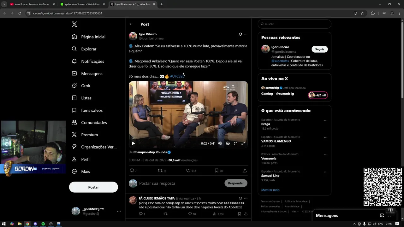Play the embedded video
This screenshot has width=404, height=227.
133,143
